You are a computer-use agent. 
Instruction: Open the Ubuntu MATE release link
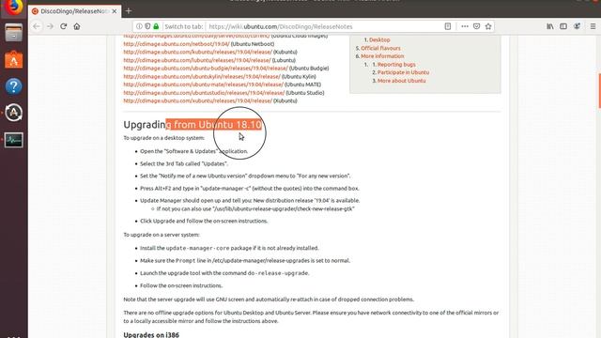pos(203,84)
